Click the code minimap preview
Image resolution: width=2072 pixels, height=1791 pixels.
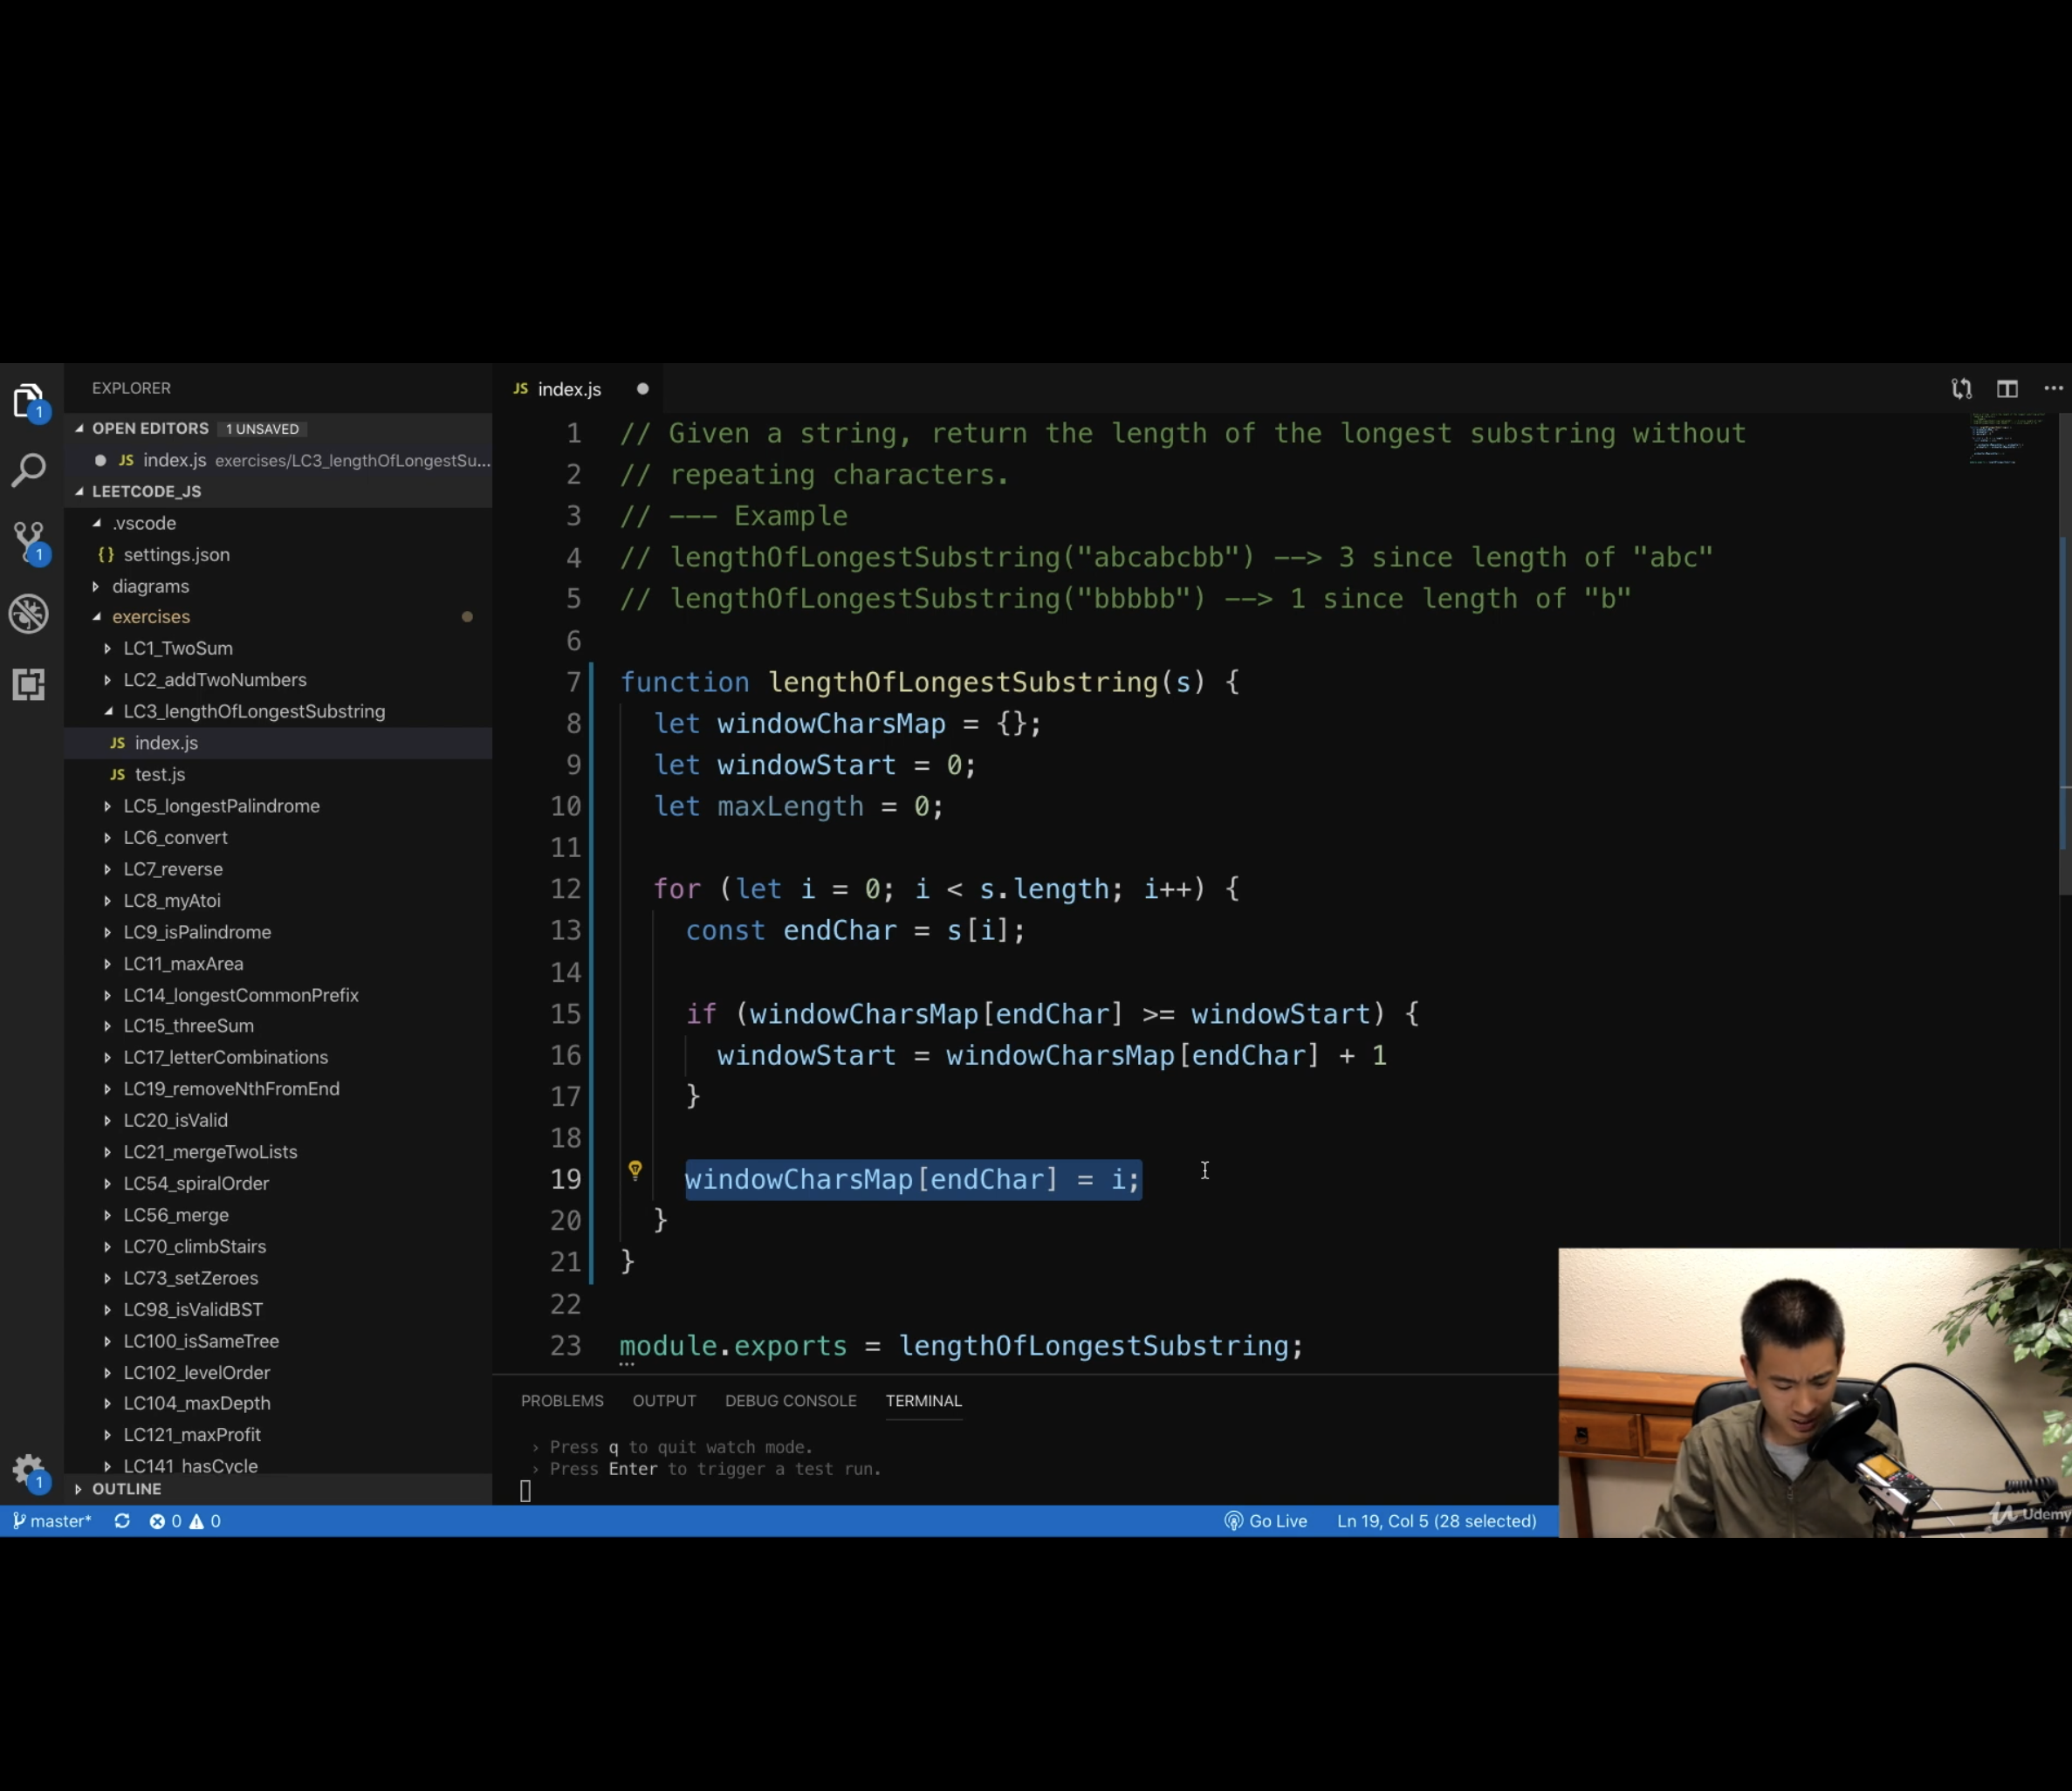(x=2008, y=439)
